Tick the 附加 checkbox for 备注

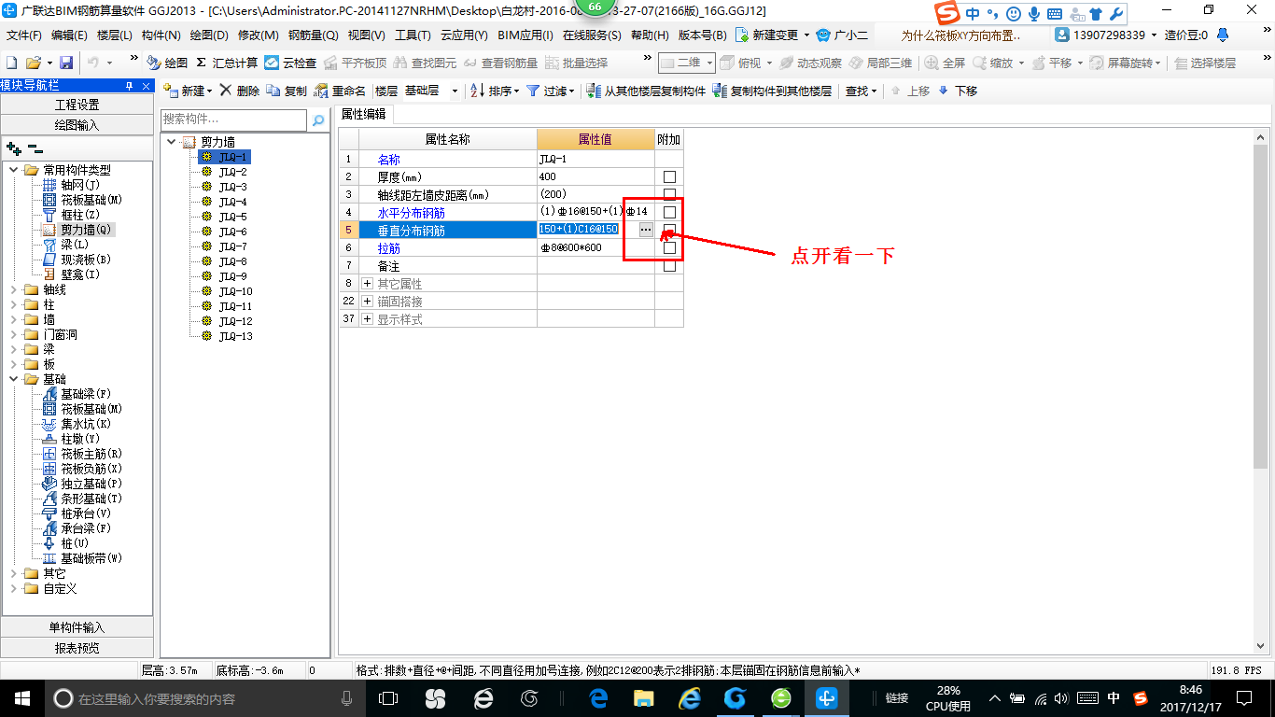click(669, 265)
